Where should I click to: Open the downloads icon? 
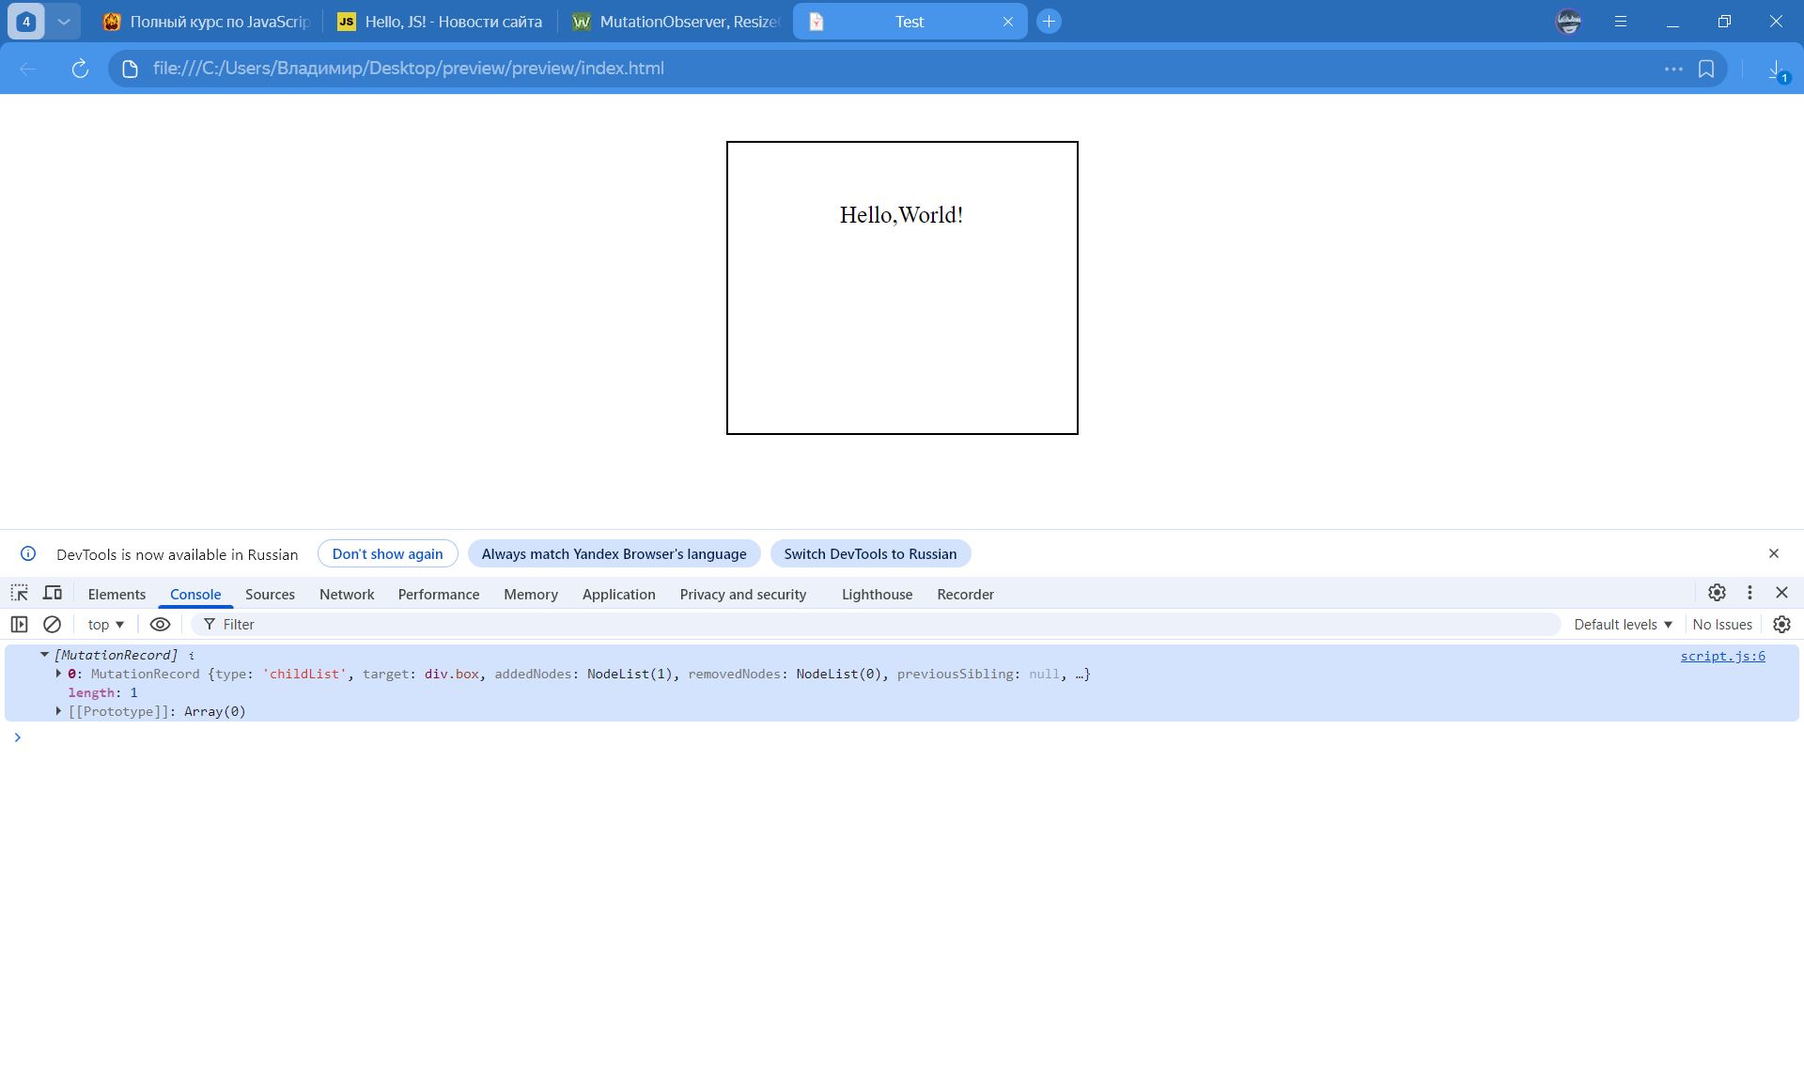1776,70
